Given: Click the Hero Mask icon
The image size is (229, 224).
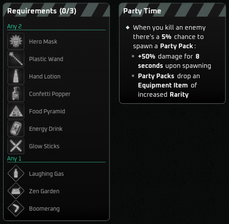Looking at the screenshot, I should click(16, 42).
